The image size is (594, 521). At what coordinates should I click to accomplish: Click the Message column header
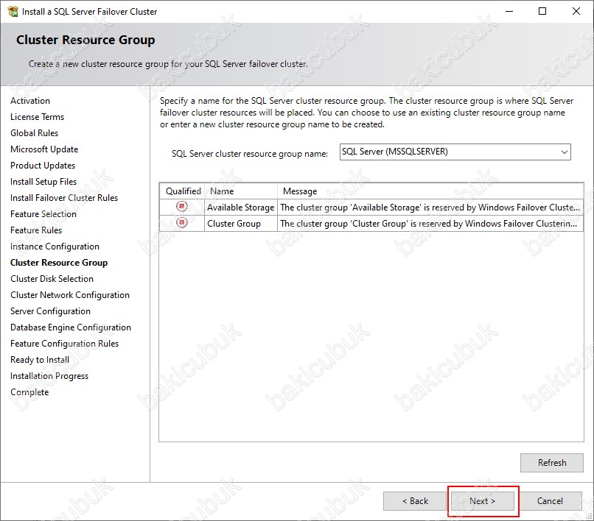coord(430,191)
